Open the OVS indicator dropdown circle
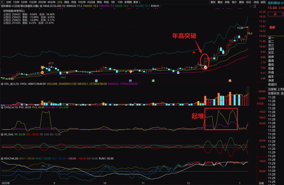 pos(2,107)
